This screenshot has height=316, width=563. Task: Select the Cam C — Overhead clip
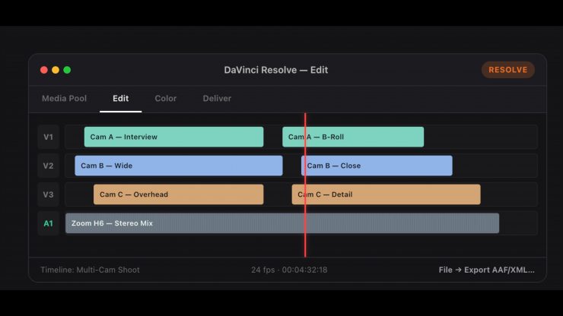(179, 194)
